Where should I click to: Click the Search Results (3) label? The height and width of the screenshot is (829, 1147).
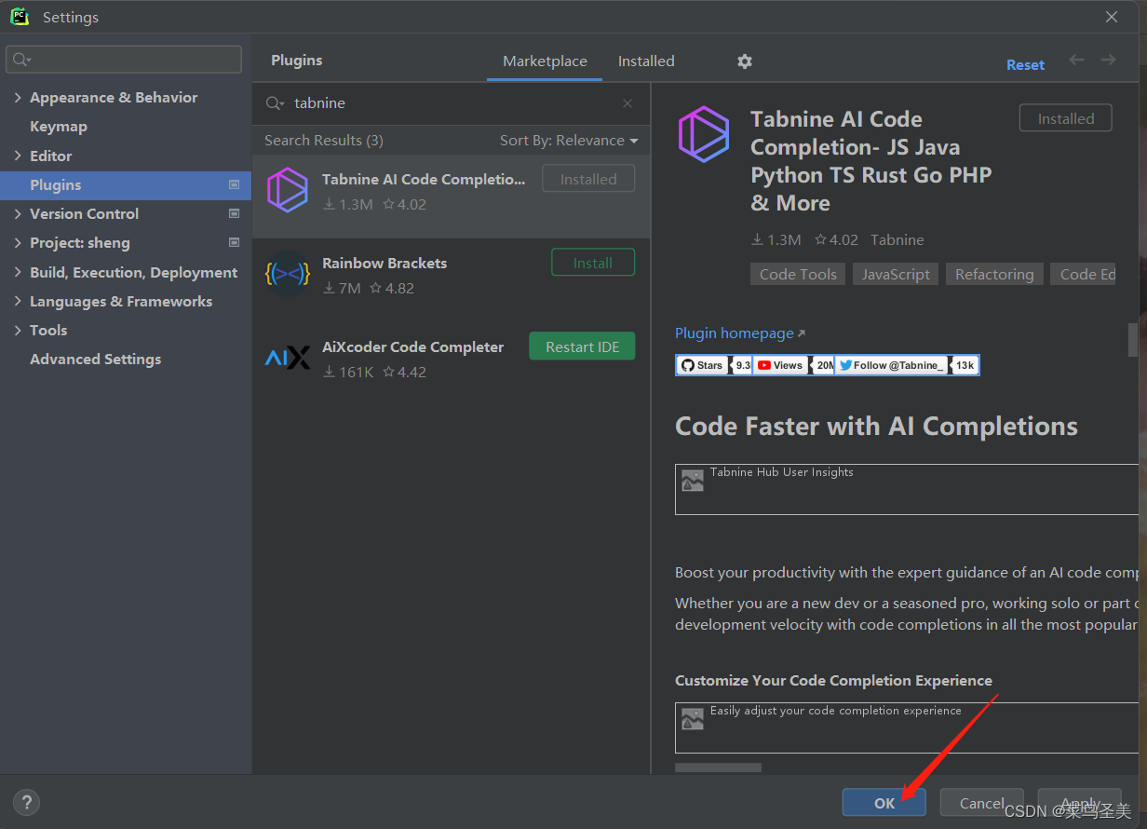(x=324, y=141)
